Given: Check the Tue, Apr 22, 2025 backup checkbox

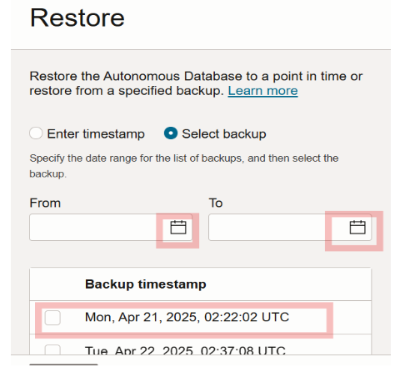Looking at the screenshot, I should tap(52, 349).
